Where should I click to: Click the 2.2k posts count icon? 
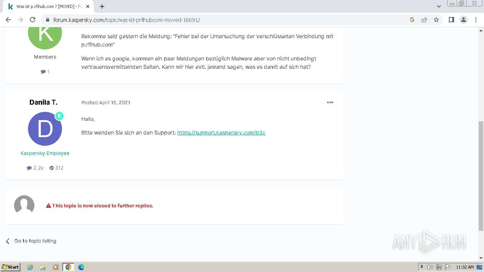29,168
